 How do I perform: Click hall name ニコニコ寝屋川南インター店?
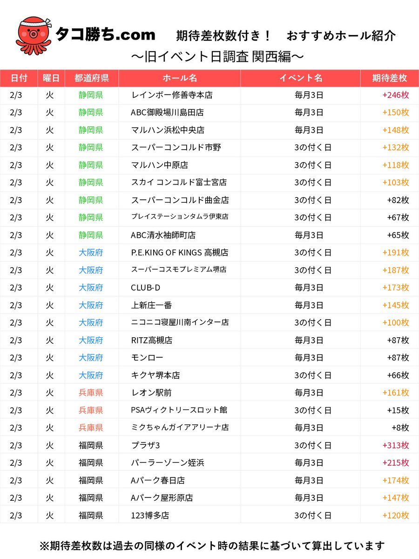pos(180,322)
